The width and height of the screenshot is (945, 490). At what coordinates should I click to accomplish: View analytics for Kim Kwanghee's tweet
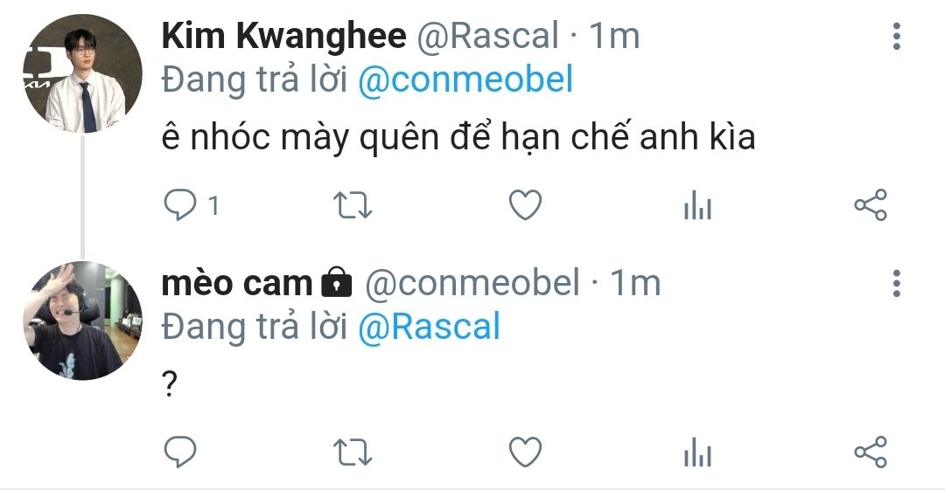pos(698,204)
